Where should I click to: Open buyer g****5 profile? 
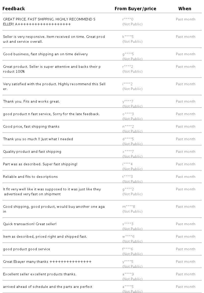(128, 54)
